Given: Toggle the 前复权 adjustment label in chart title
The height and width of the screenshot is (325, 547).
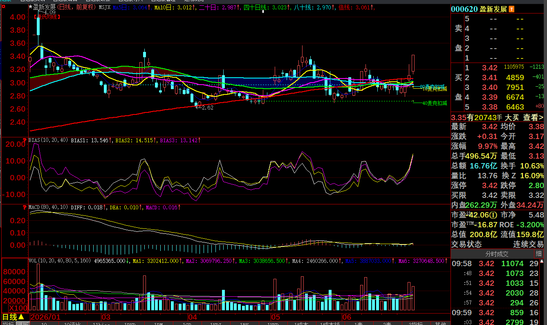Looking at the screenshot, I should (84, 7).
